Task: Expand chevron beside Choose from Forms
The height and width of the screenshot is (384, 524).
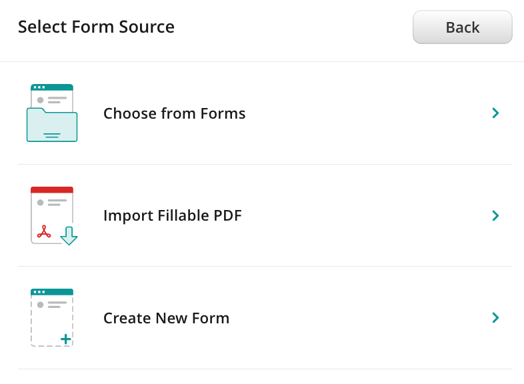Action: [495, 113]
